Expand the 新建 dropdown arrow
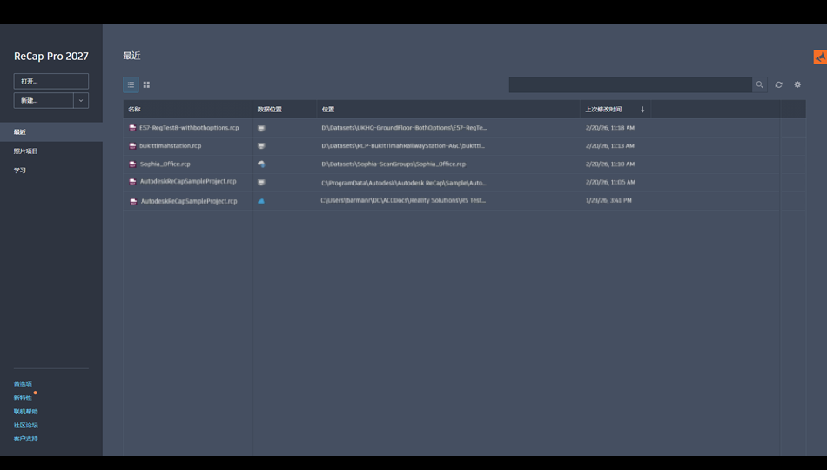The width and height of the screenshot is (827, 470). click(81, 100)
